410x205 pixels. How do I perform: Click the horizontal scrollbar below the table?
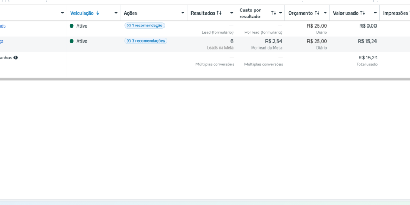point(205,79)
